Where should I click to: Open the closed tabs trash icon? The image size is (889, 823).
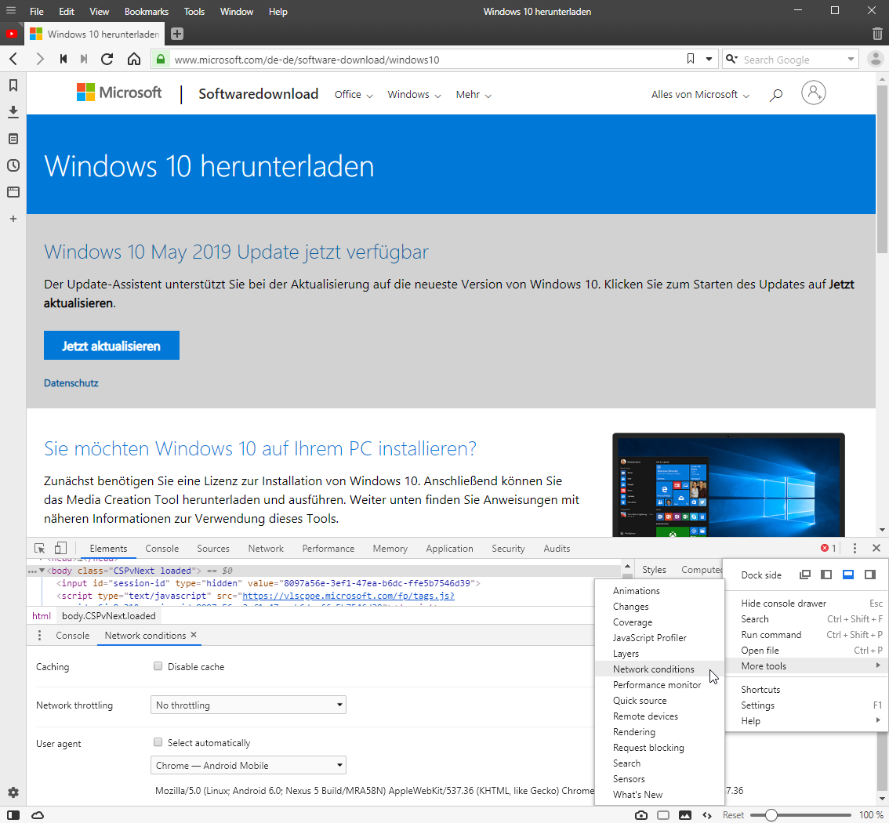pos(877,34)
